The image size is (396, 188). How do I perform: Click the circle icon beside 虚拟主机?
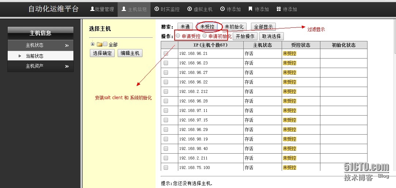click(x=190, y=9)
